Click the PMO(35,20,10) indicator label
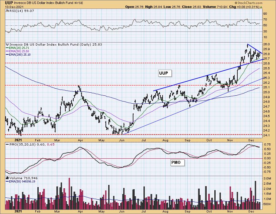This screenshot has height=214, width=276. click(x=30, y=145)
